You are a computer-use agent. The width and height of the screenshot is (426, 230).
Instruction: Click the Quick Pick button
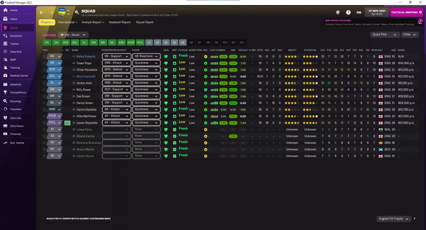click(x=380, y=35)
